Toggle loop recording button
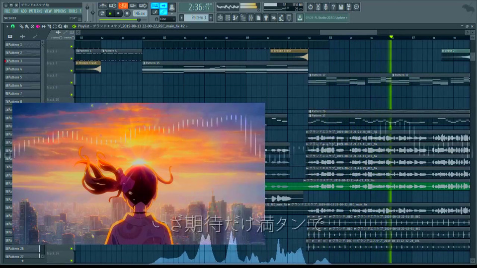This screenshot has width=477, height=268. 143,5
